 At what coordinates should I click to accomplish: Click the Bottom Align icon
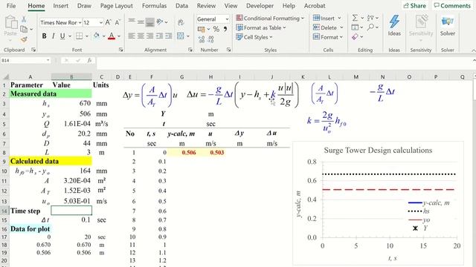150,22
